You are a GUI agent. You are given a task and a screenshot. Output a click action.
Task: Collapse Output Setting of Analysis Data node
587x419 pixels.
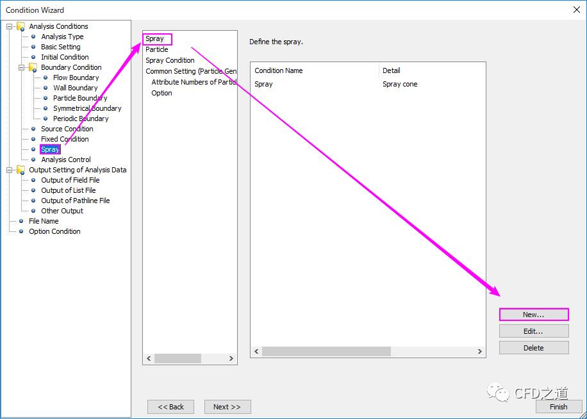point(10,170)
